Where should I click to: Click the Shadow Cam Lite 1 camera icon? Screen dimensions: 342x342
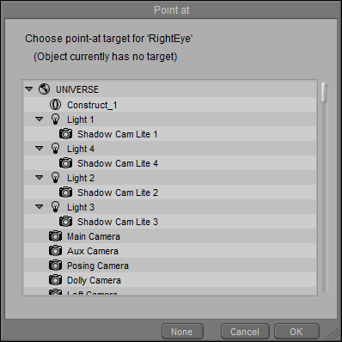point(65,134)
